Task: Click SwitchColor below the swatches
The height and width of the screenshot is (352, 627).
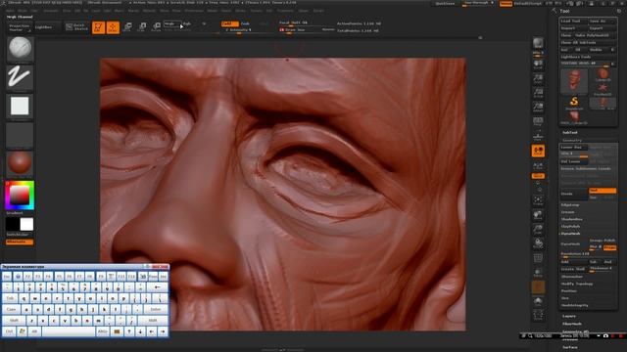Action: 18,235
